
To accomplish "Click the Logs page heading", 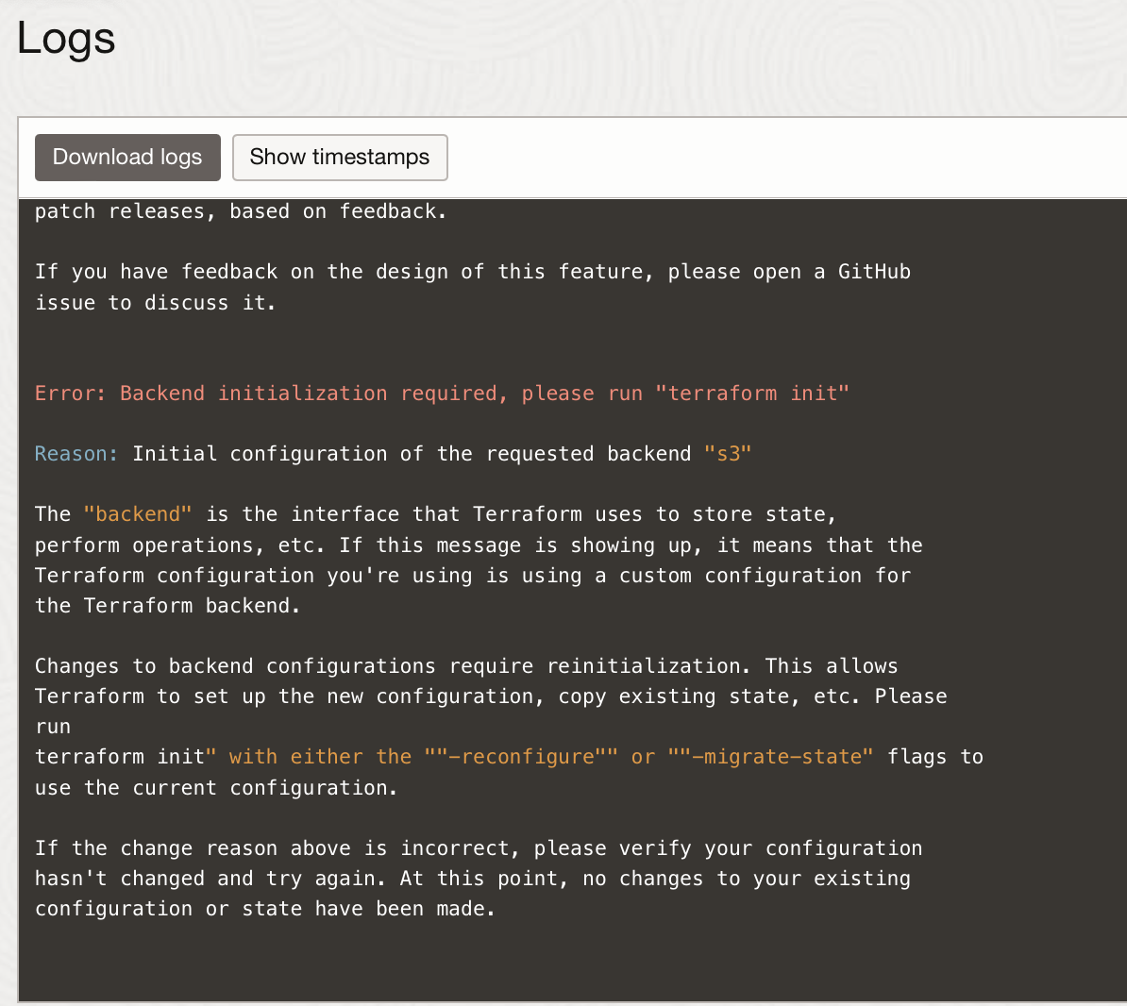I will pos(66,39).
